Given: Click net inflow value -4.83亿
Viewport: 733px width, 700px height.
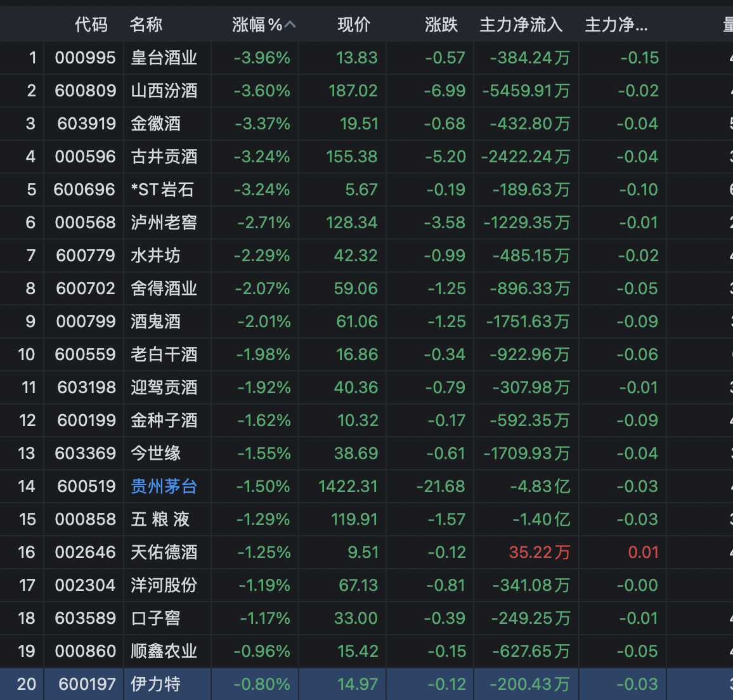Looking at the screenshot, I should (540, 486).
